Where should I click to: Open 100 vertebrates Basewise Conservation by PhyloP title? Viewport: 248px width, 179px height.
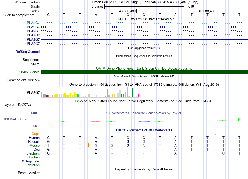(x=144, y=113)
